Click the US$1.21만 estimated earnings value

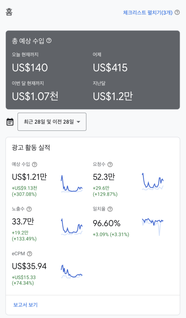coord(29,177)
